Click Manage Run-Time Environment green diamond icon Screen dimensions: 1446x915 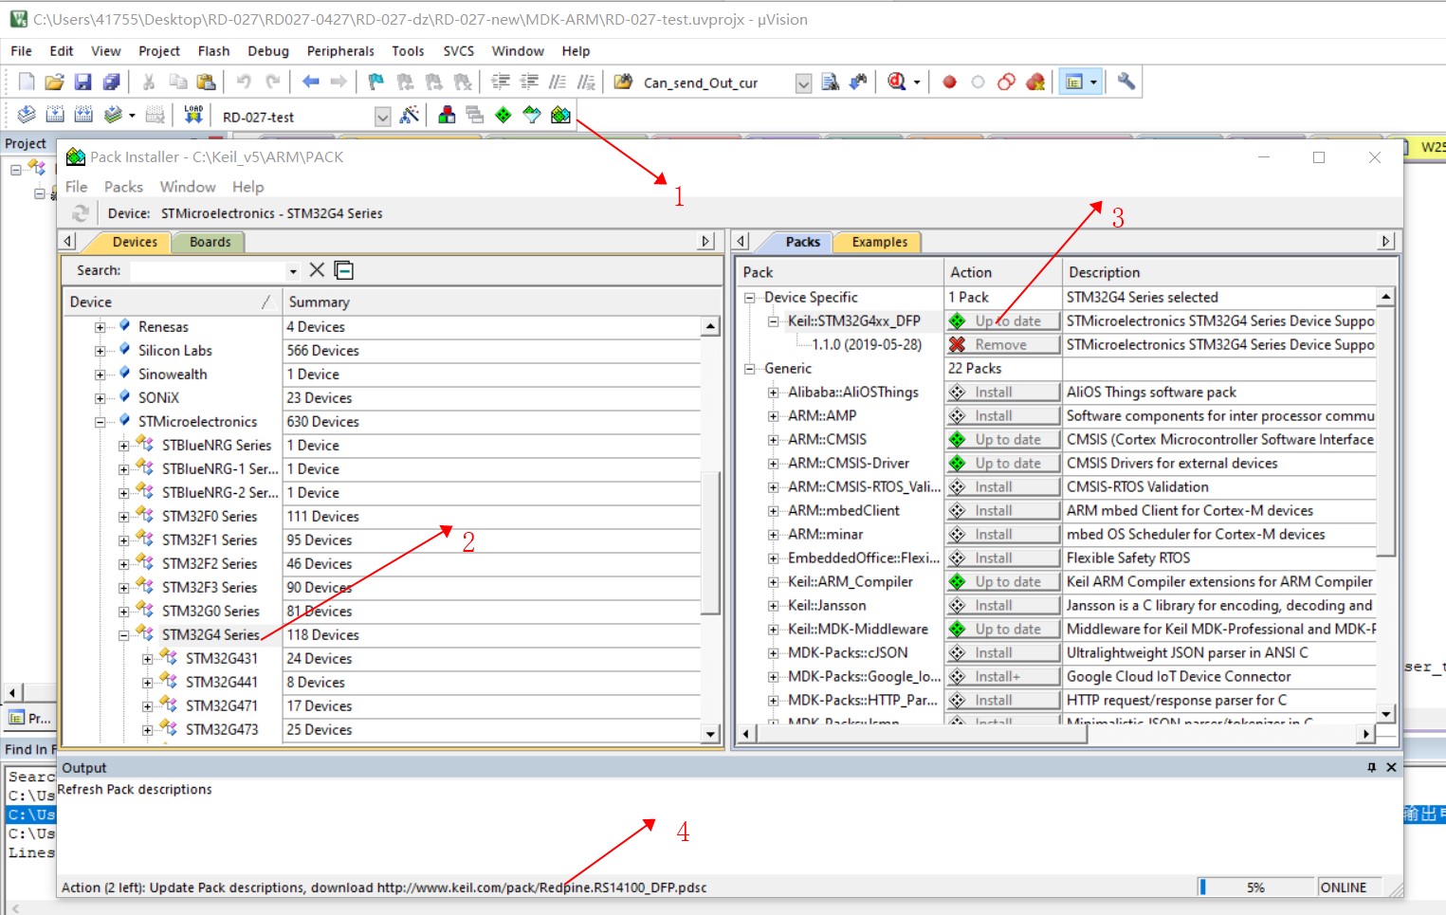(x=503, y=116)
